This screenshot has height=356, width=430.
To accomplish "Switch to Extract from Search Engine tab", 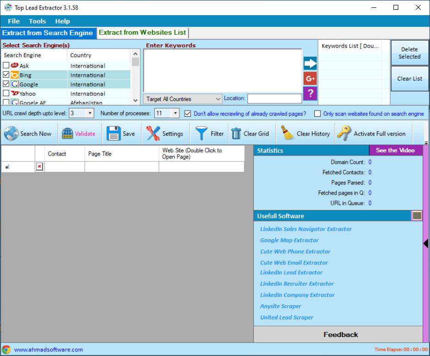I will 48,33.
